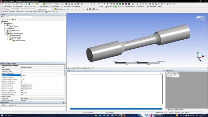This screenshot has height=117, width=208.
Task: Open the Size dropdown in toolbar
Action: tap(102, 6)
